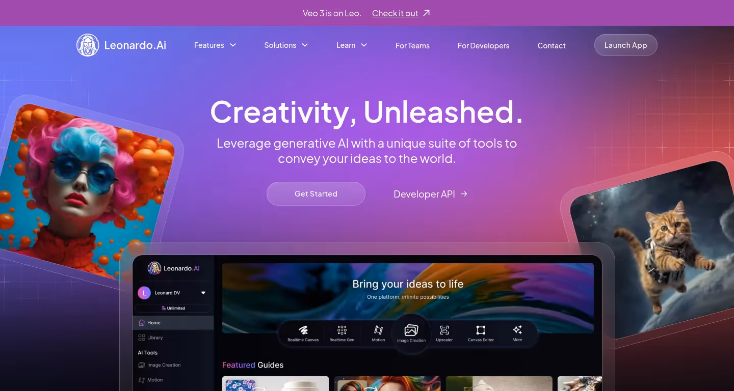Click 'One platform, infinite possibilities' text
The height and width of the screenshot is (391, 734).
408,297
